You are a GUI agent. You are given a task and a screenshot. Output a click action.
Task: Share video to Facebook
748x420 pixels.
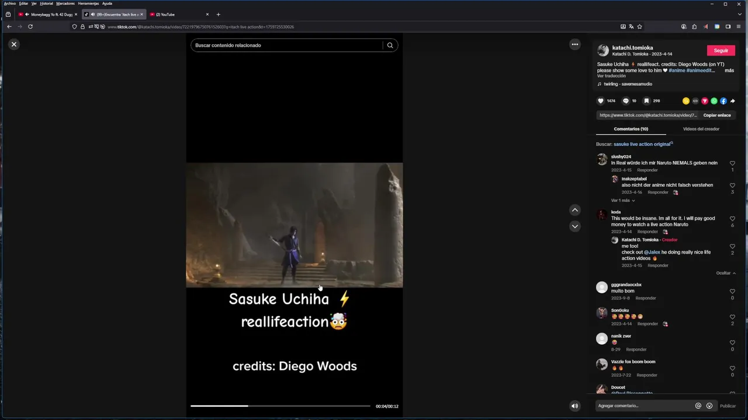click(x=723, y=101)
